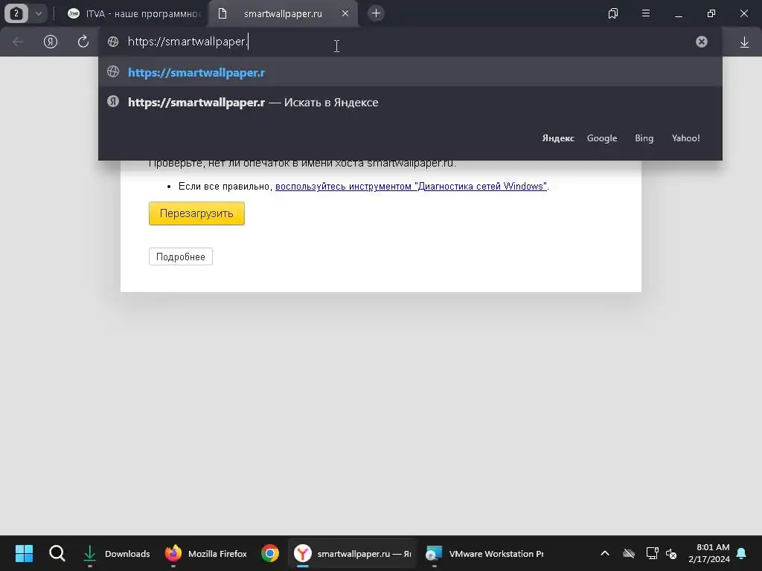Open a new tab with plus button
Image resolution: width=762 pixels, height=571 pixels.
(x=376, y=13)
